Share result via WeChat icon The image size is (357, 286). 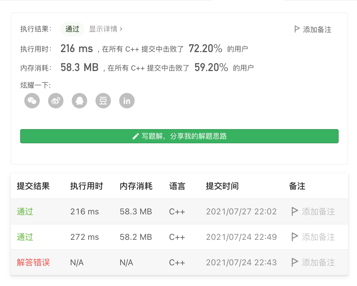32,101
